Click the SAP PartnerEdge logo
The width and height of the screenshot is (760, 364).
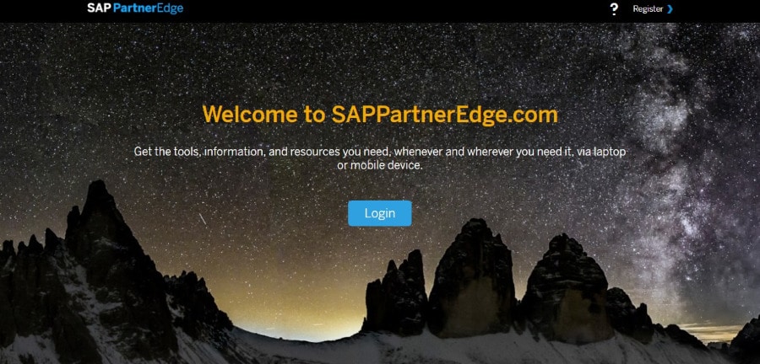(x=135, y=8)
